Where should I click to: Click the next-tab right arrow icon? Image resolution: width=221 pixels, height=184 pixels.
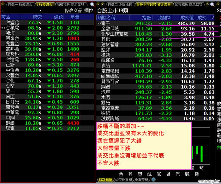(x=208, y=4)
